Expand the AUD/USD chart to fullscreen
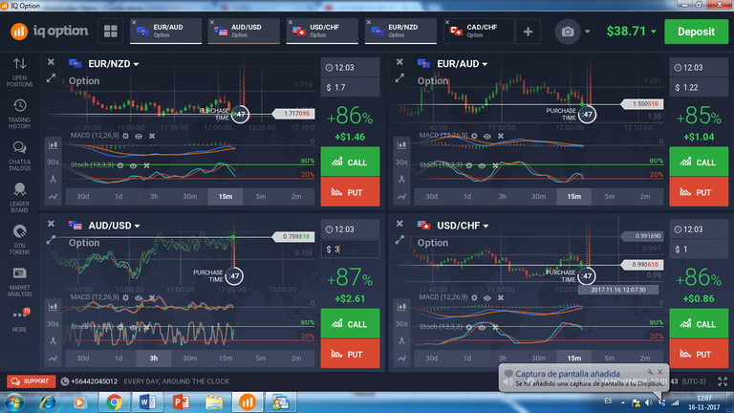This screenshot has width=734, height=413. [x=51, y=240]
